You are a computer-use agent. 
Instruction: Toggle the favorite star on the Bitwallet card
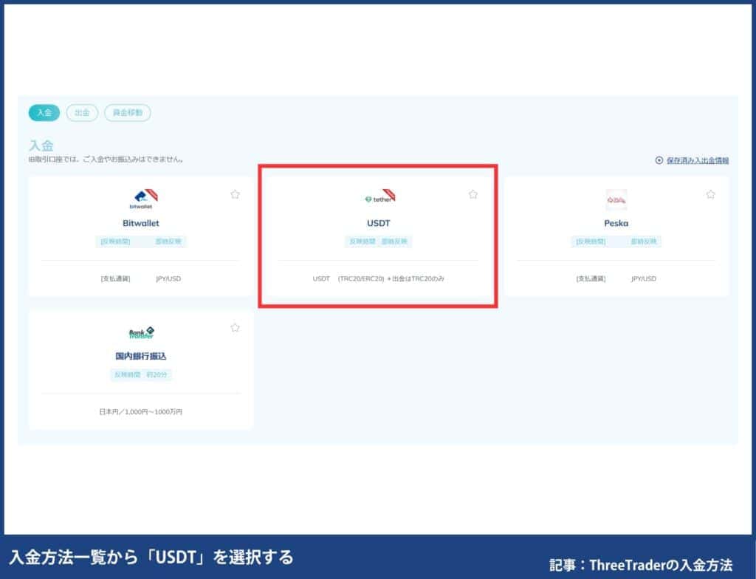click(x=235, y=194)
